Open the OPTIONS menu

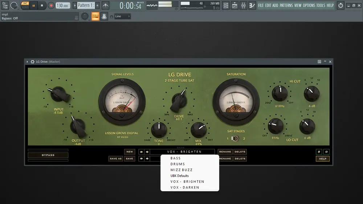tap(309, 5)
